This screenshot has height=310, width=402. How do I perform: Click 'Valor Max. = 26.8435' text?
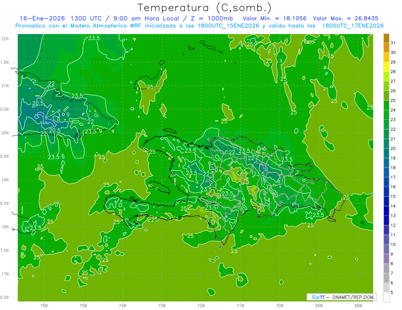pyautogui.click(x=345, y=18)
